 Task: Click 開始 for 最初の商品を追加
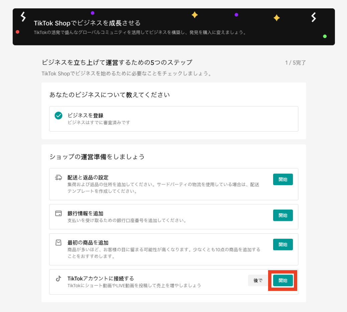click(x=283, y=244)
